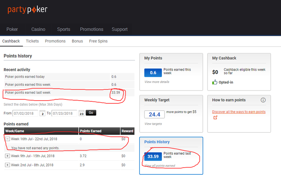Click the blue 33.59 points history badge
The height and width of the screenshot is (190, 281).
(x=153, y=157)
